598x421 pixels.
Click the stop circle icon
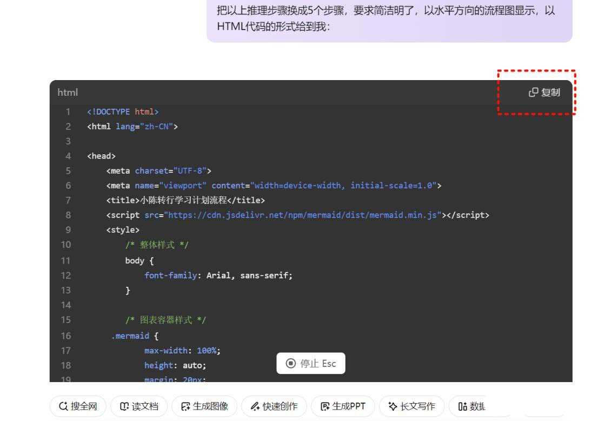(290, 363)
